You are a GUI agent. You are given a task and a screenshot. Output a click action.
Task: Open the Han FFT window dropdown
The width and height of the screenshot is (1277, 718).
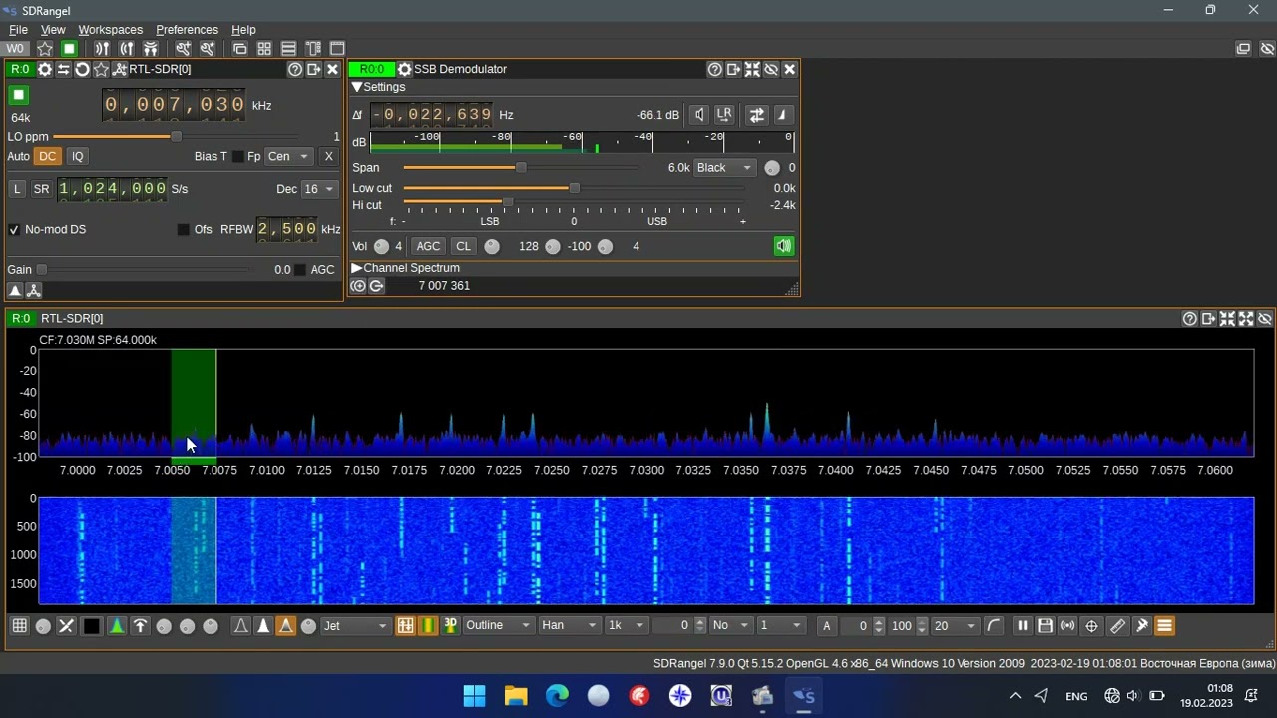point(569,626)
